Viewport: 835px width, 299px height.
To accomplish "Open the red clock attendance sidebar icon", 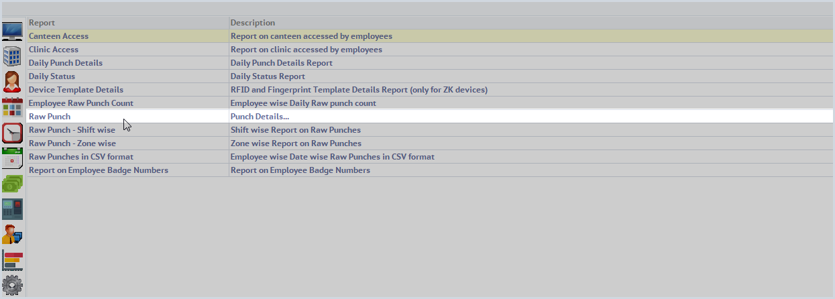I will 12,133.
